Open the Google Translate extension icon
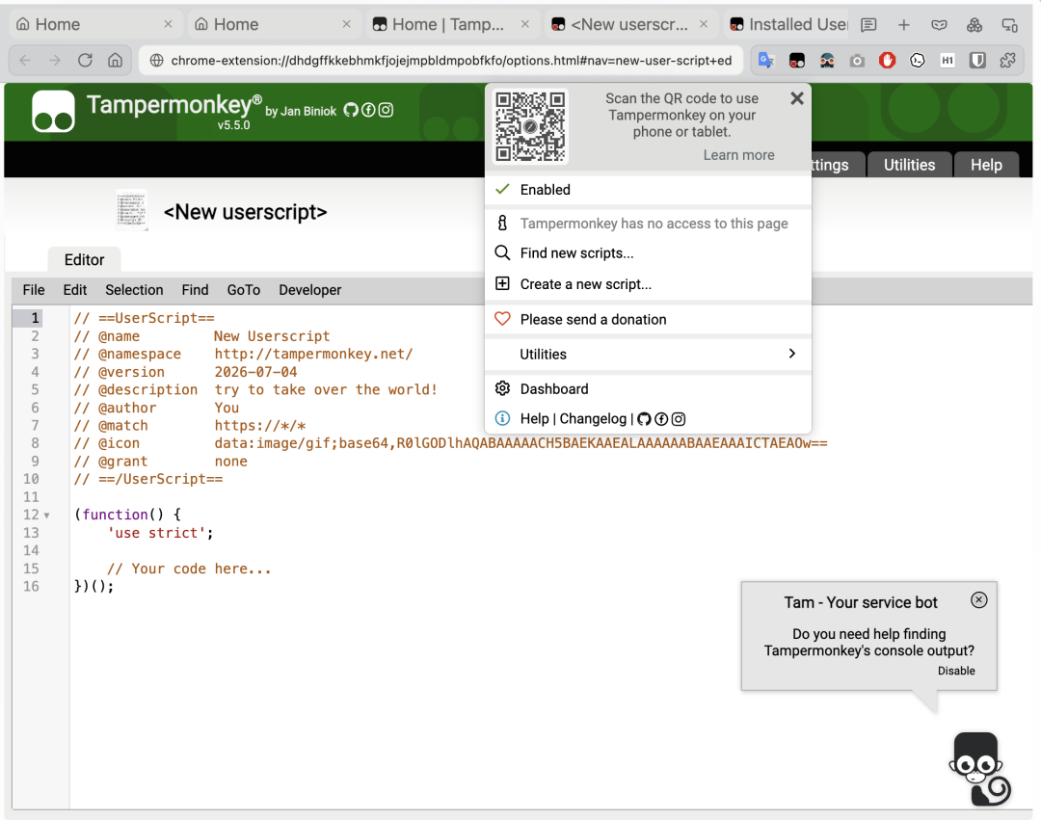The height and width of the screenshot is (820, 1041). 766,61
